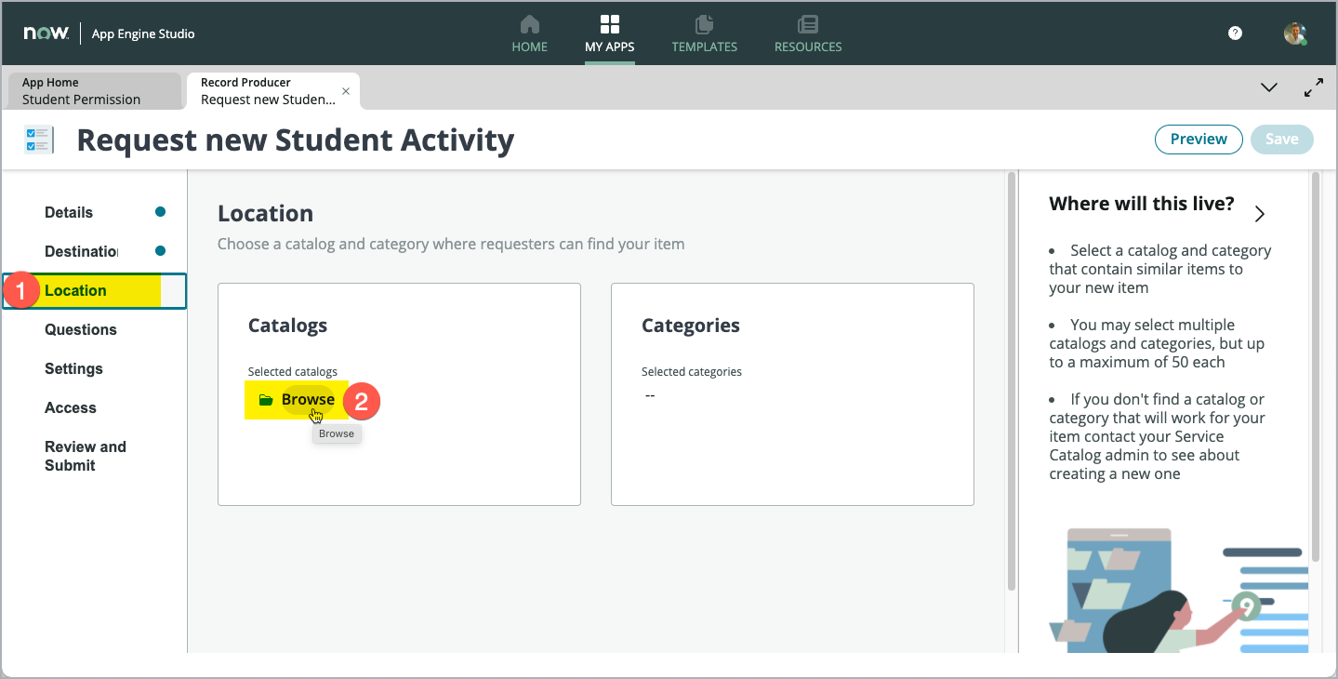This screenshot has height=679, width=1338.
Task: Click the Preview button
Action: click(x=1199, y=140)
